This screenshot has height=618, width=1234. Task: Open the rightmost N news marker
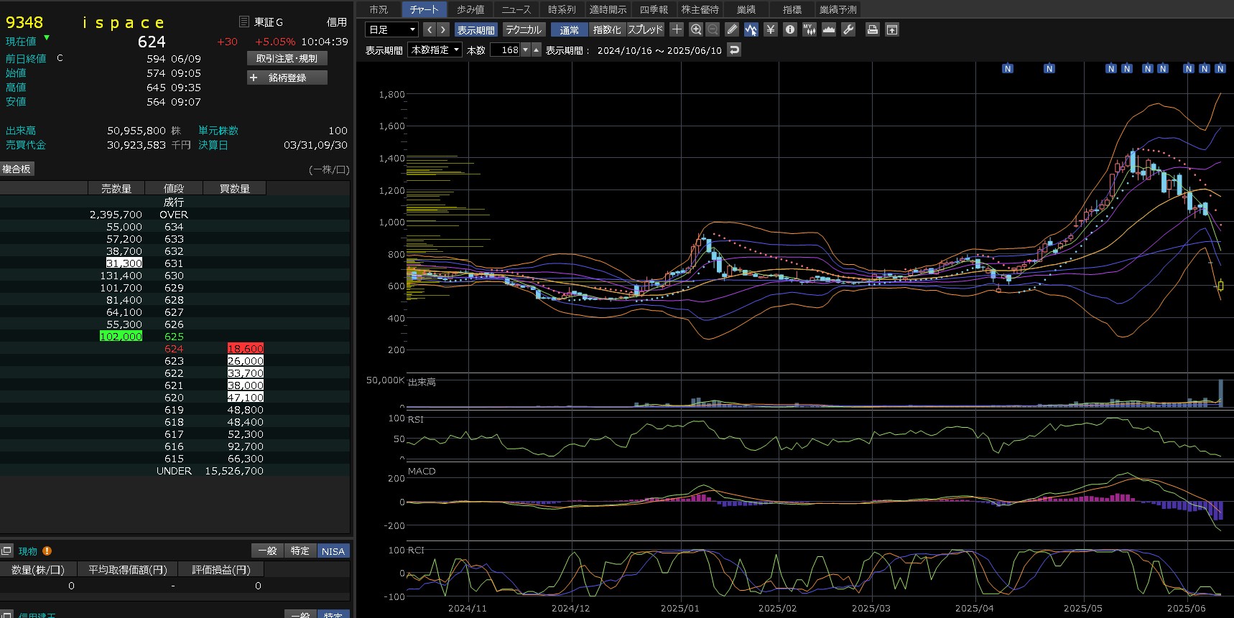pyautogui.click(x=1220, y=69)
